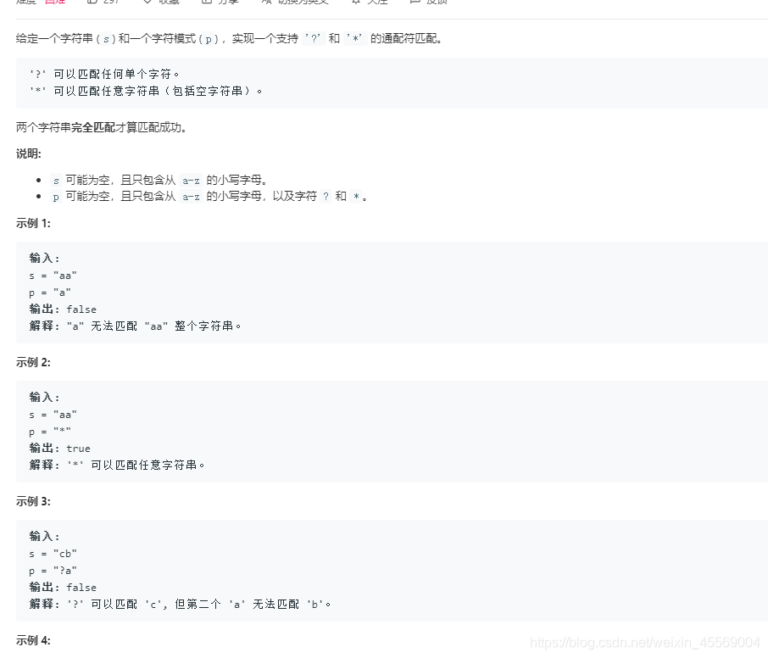Click s = "aa" in example 1
This screenshot has width=768, height=658.
point(53,276)
